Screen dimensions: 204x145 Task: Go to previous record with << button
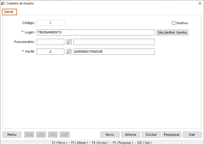(41, 135)
